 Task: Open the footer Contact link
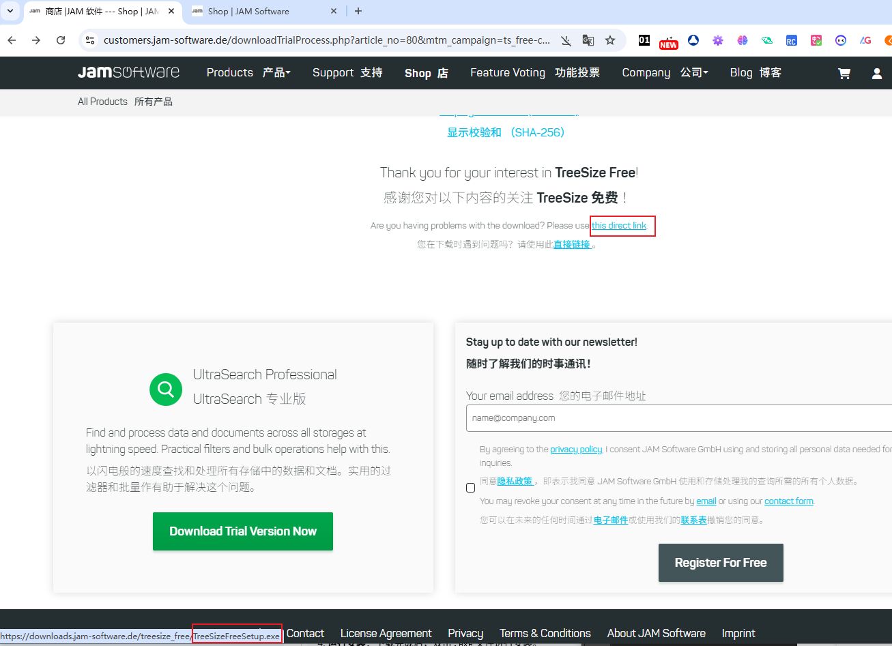305,633
